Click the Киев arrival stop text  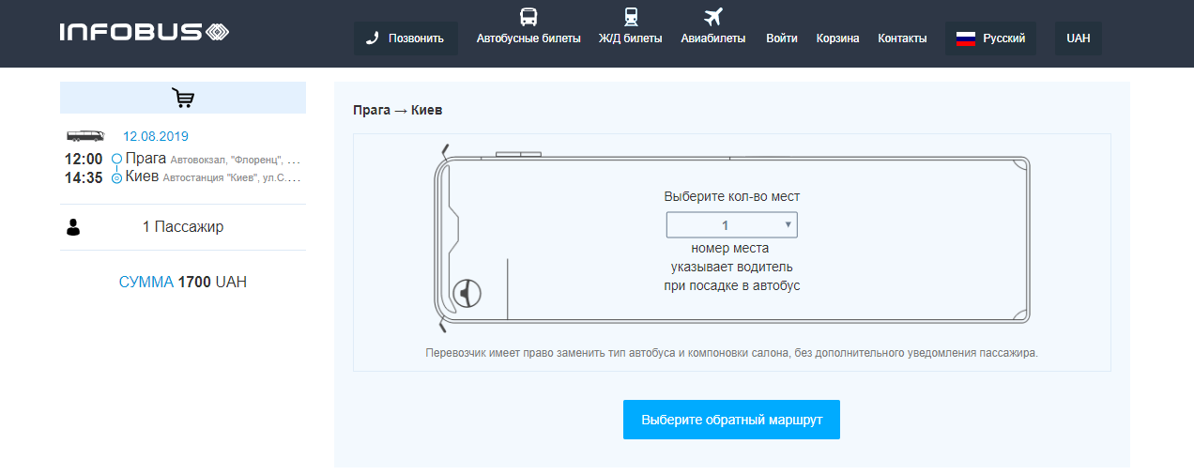coord(142,176)
